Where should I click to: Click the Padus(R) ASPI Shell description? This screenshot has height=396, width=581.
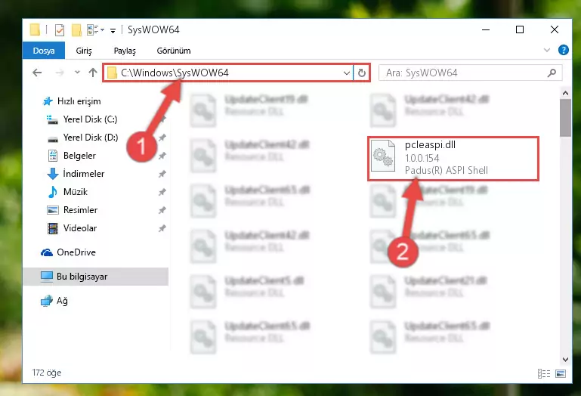point(446,171)
